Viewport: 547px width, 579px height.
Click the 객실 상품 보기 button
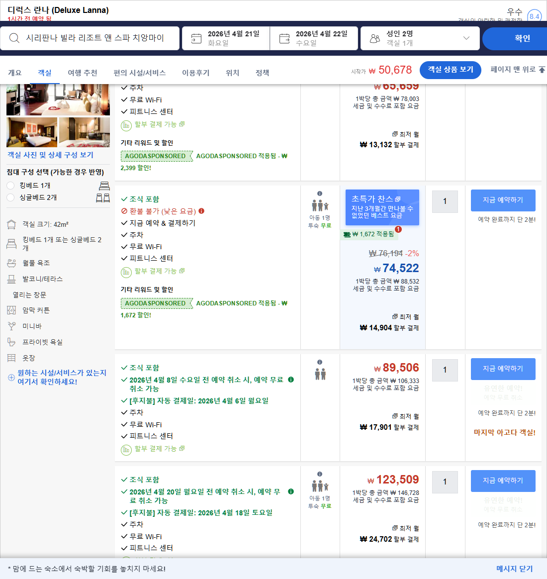tap(451, 70)
